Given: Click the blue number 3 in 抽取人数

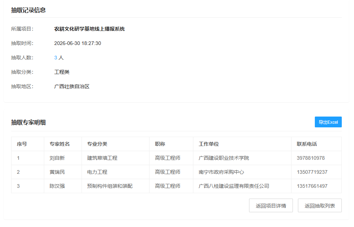Looking at the screenshot, I should [x=56, y=58].
